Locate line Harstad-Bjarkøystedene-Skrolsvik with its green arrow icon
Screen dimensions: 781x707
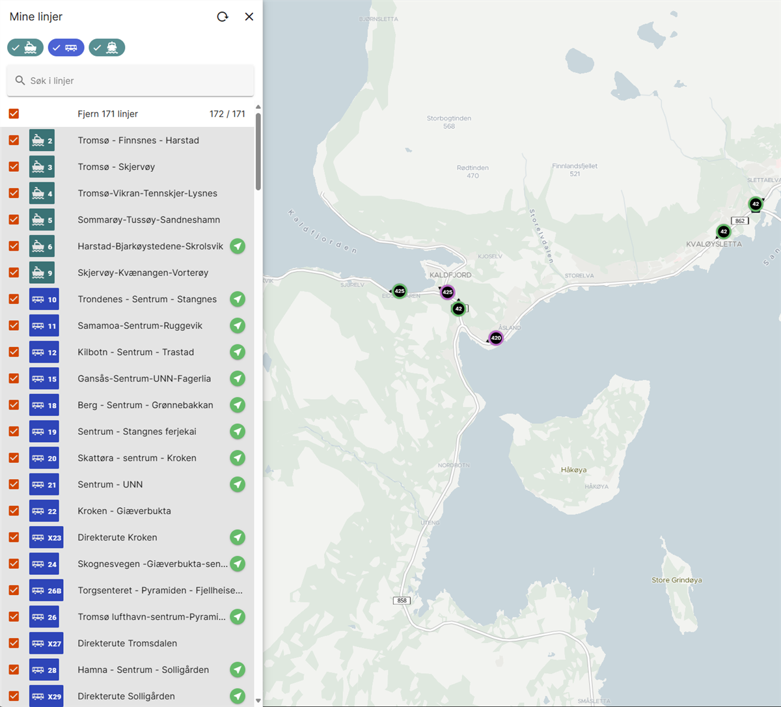tap(238, 246)
